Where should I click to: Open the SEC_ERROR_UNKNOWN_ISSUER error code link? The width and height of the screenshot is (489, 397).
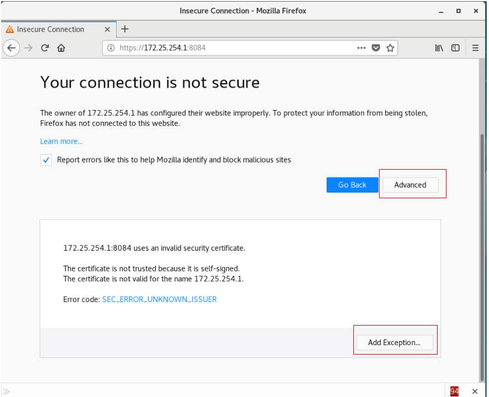tap(159, 299)
